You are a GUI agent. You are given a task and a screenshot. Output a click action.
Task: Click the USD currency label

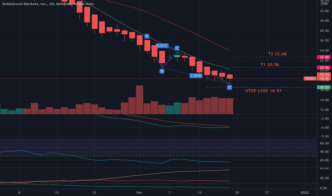pos(324,4)
